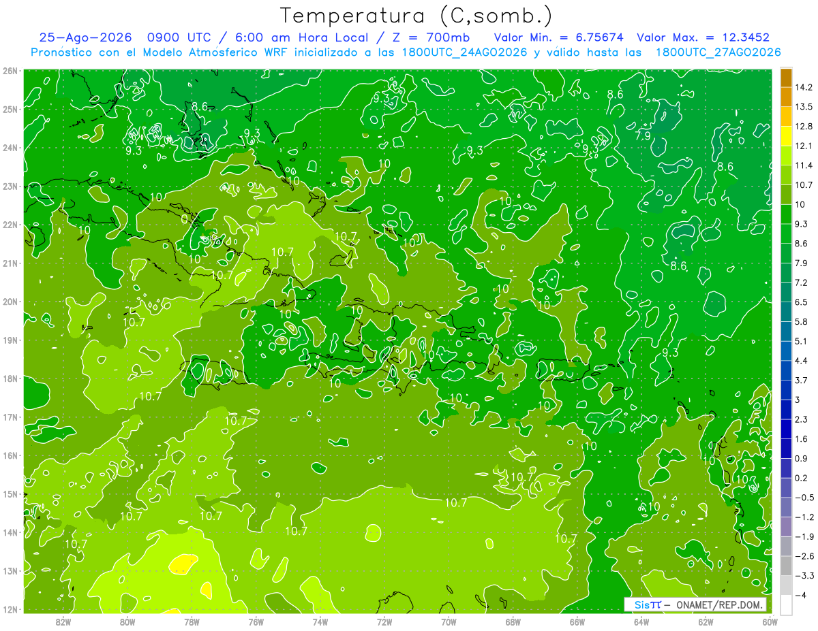Screen dimensions: 818x631
Task: Click the blue swatch between 4.4 and 5.1
Action: pos(786,351)
